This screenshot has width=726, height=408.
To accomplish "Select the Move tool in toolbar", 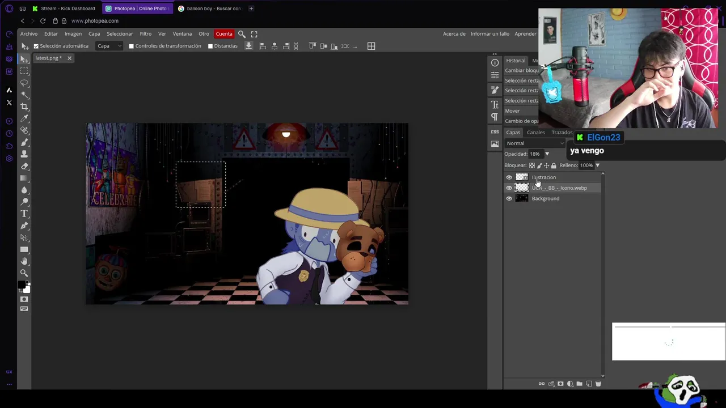I will (x=24, y=59).
